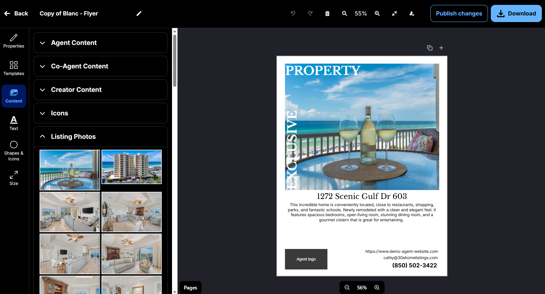Click the redo icon

click(x=310, y=13)
